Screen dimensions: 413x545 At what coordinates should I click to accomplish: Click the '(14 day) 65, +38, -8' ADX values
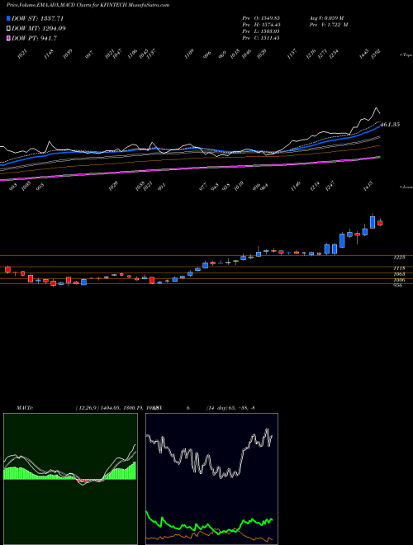point(230,408)
